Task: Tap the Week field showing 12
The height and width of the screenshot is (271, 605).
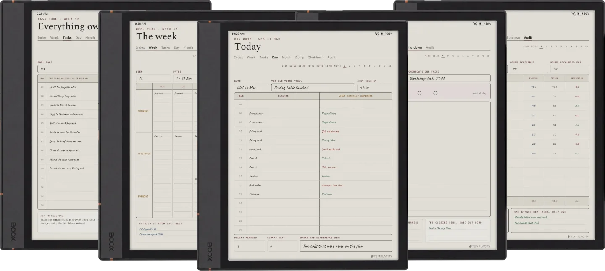Action: pos(153,78)
